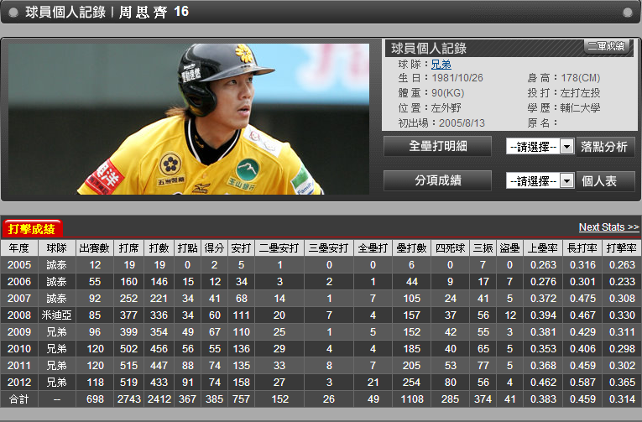
Task: Click the 長打率 column header
Action: point(582,248)
